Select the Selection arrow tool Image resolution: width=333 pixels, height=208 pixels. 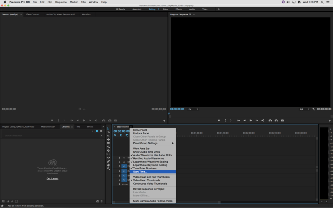(x=108, y=129)
